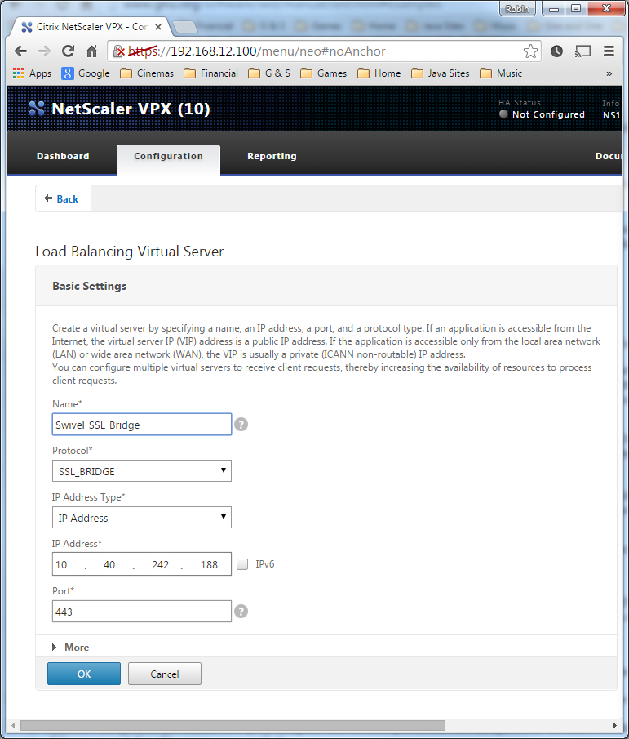
Task: Open the Apps shortcut in bookmarks bar
Action: coord(32,73)
